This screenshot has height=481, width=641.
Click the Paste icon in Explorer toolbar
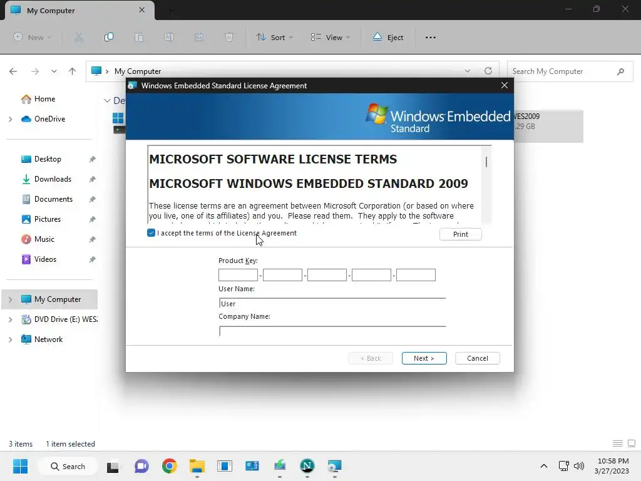[x=139, y=37]
